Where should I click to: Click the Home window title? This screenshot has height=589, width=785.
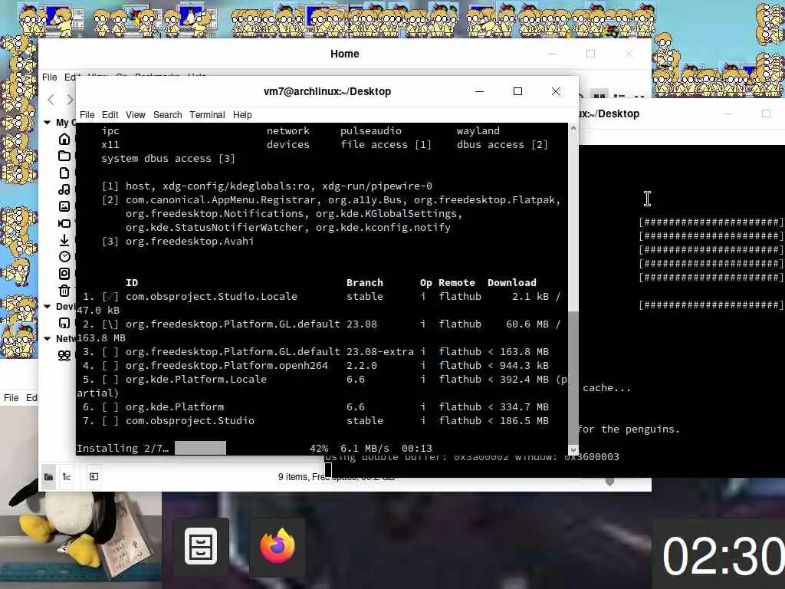(x=344, y=54)
